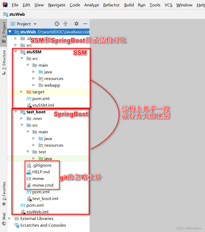Viewport: 205px width, 232px height.
Task: Click the Scratches and Consoles icon
Action: pyautogui.click(x=17, y=225)
